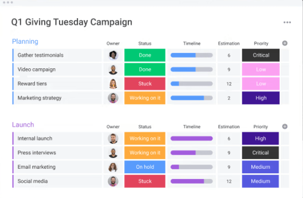Screen dimensions: 303x198
Task: Edit the estimation value for Reward tiers
Action: (229, 84)
